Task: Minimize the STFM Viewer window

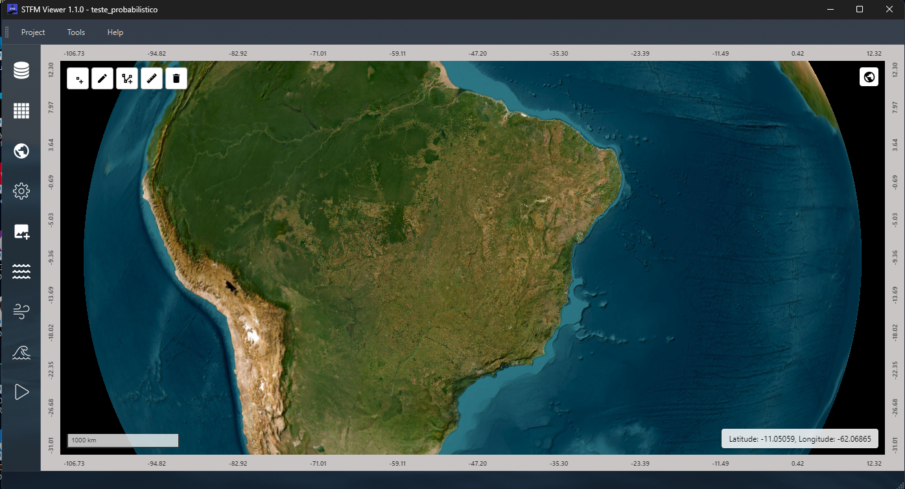Action: click(x=830, y=9)
